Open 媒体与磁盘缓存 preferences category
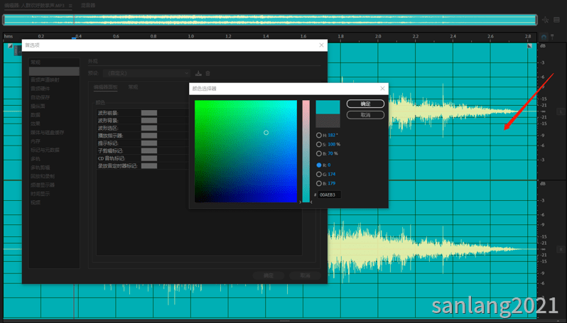Viewport: 567px width, 323px height. 48,133
